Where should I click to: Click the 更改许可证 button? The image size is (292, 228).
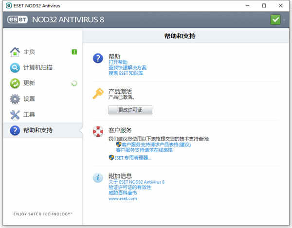(x=130, y=110)
